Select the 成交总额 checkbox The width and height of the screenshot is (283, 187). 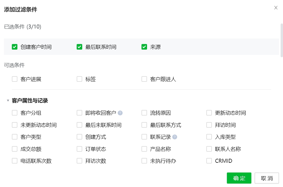pyautogui.click(x=14, y=148)
